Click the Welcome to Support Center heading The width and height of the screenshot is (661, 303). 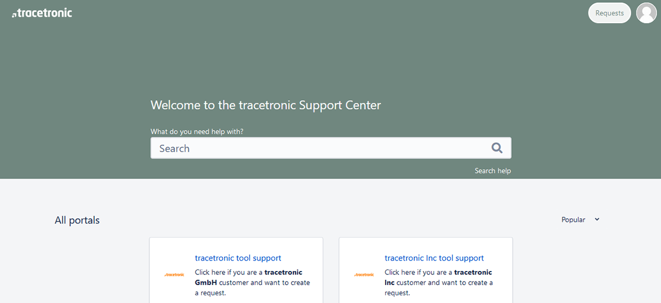(266, 105)
